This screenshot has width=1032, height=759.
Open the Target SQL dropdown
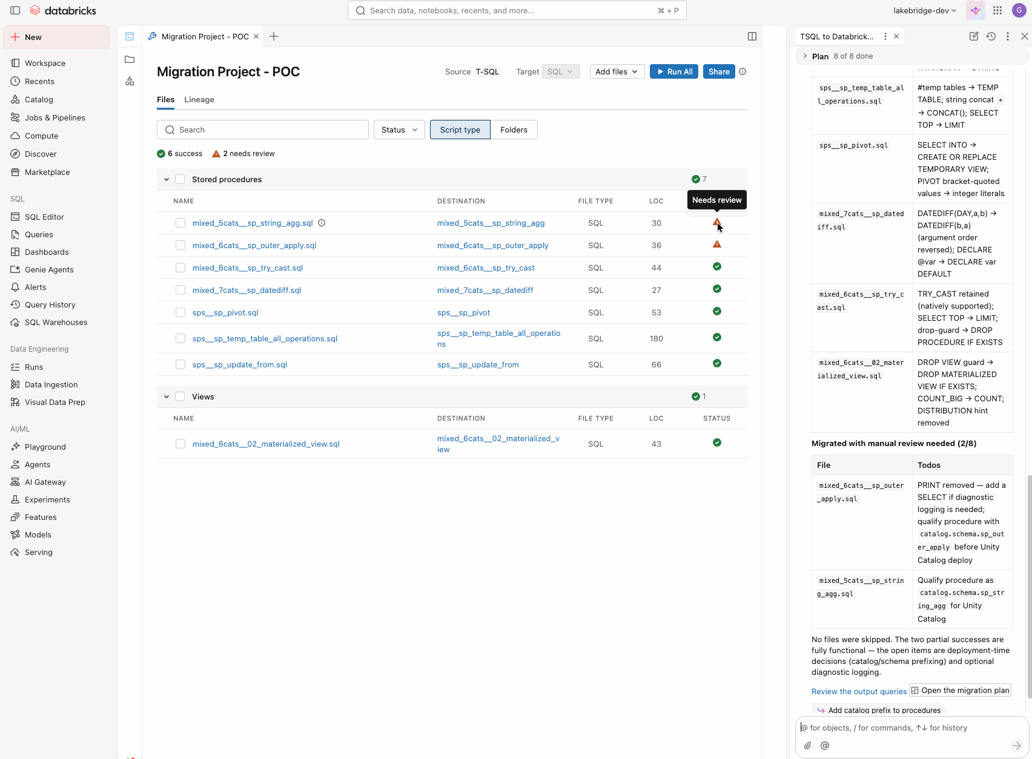561,71
